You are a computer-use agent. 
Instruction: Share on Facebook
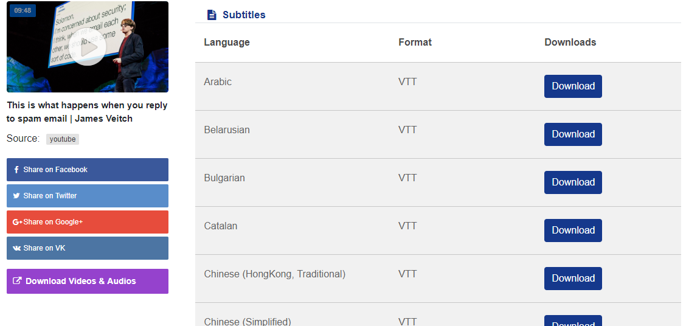[x=87, y=170]
